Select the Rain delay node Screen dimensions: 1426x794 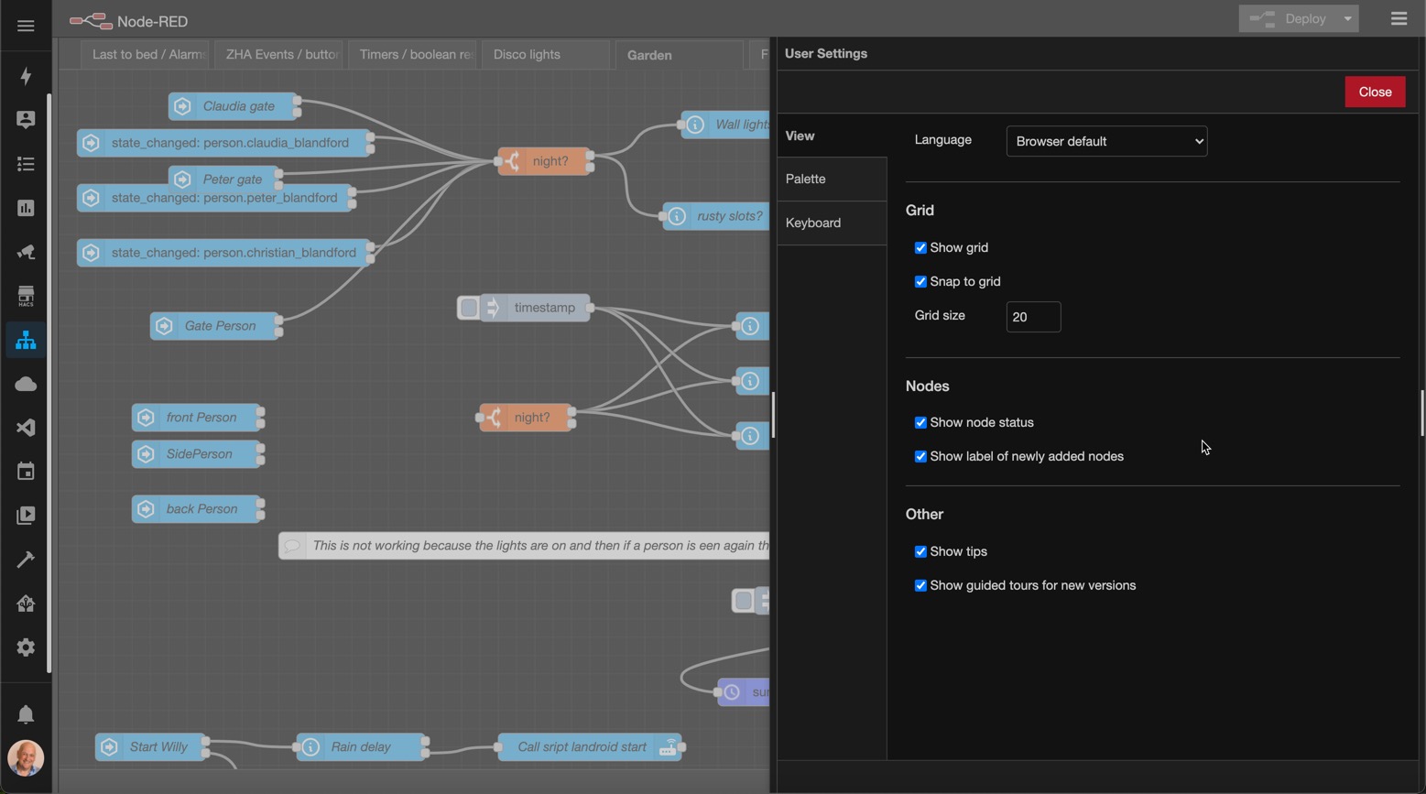tap(361, 747)
